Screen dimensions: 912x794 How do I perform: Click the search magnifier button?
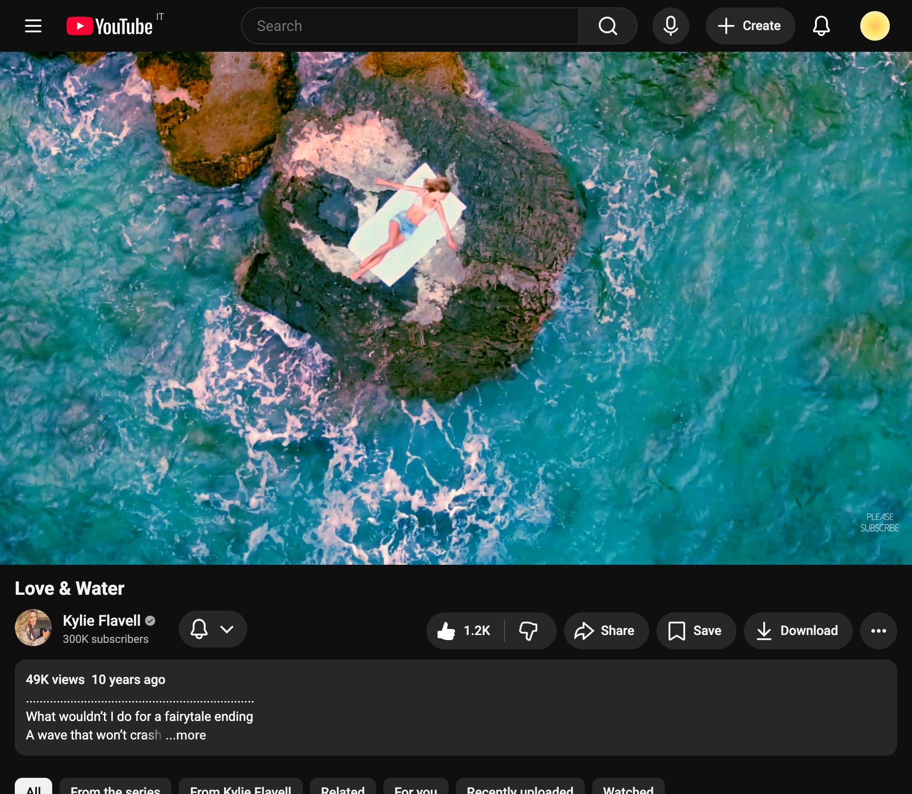pyautogui.click(x=608, y=26)
